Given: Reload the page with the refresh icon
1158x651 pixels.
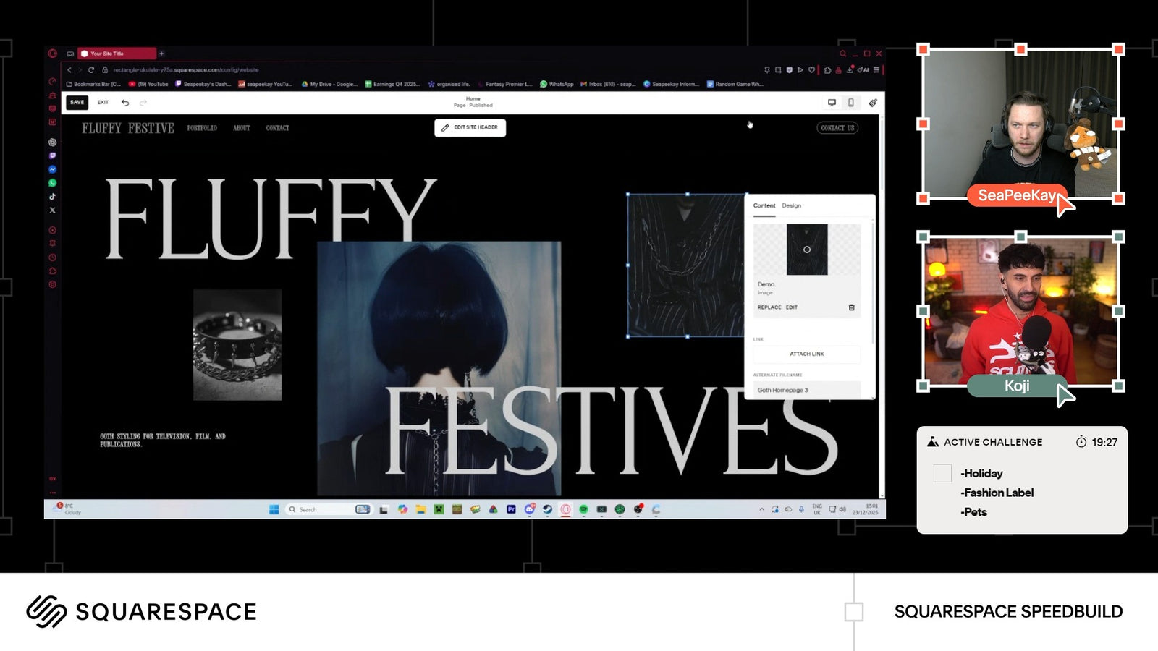Looking at the screenshot, I should pos(91,70).
